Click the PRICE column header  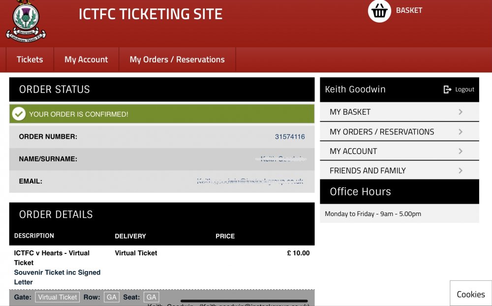point(225,236)
